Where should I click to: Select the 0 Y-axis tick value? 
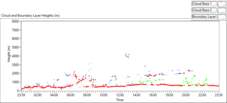point(18,91)
